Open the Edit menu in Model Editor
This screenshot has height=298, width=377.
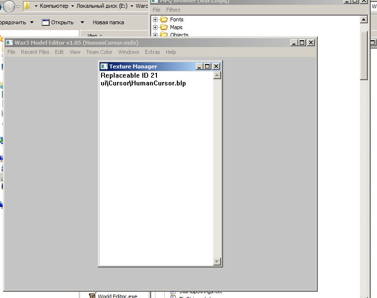(x=59, y=52)
